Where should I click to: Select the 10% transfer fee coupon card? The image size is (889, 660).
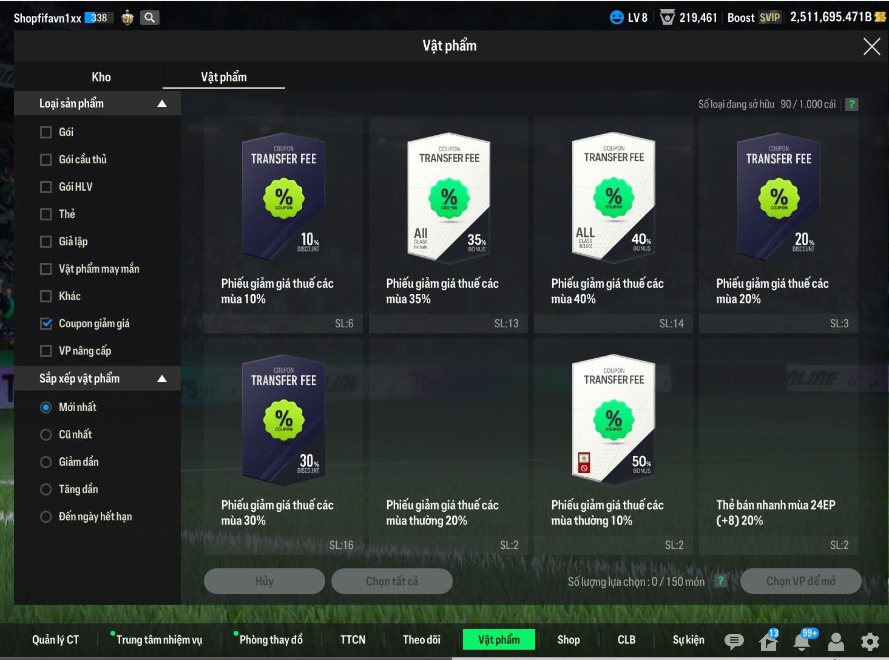(x=283, y=225)
